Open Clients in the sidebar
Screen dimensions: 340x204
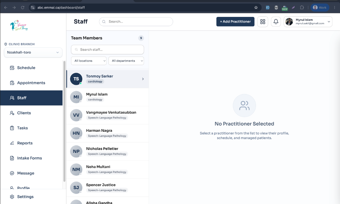[x=32, y=113]
